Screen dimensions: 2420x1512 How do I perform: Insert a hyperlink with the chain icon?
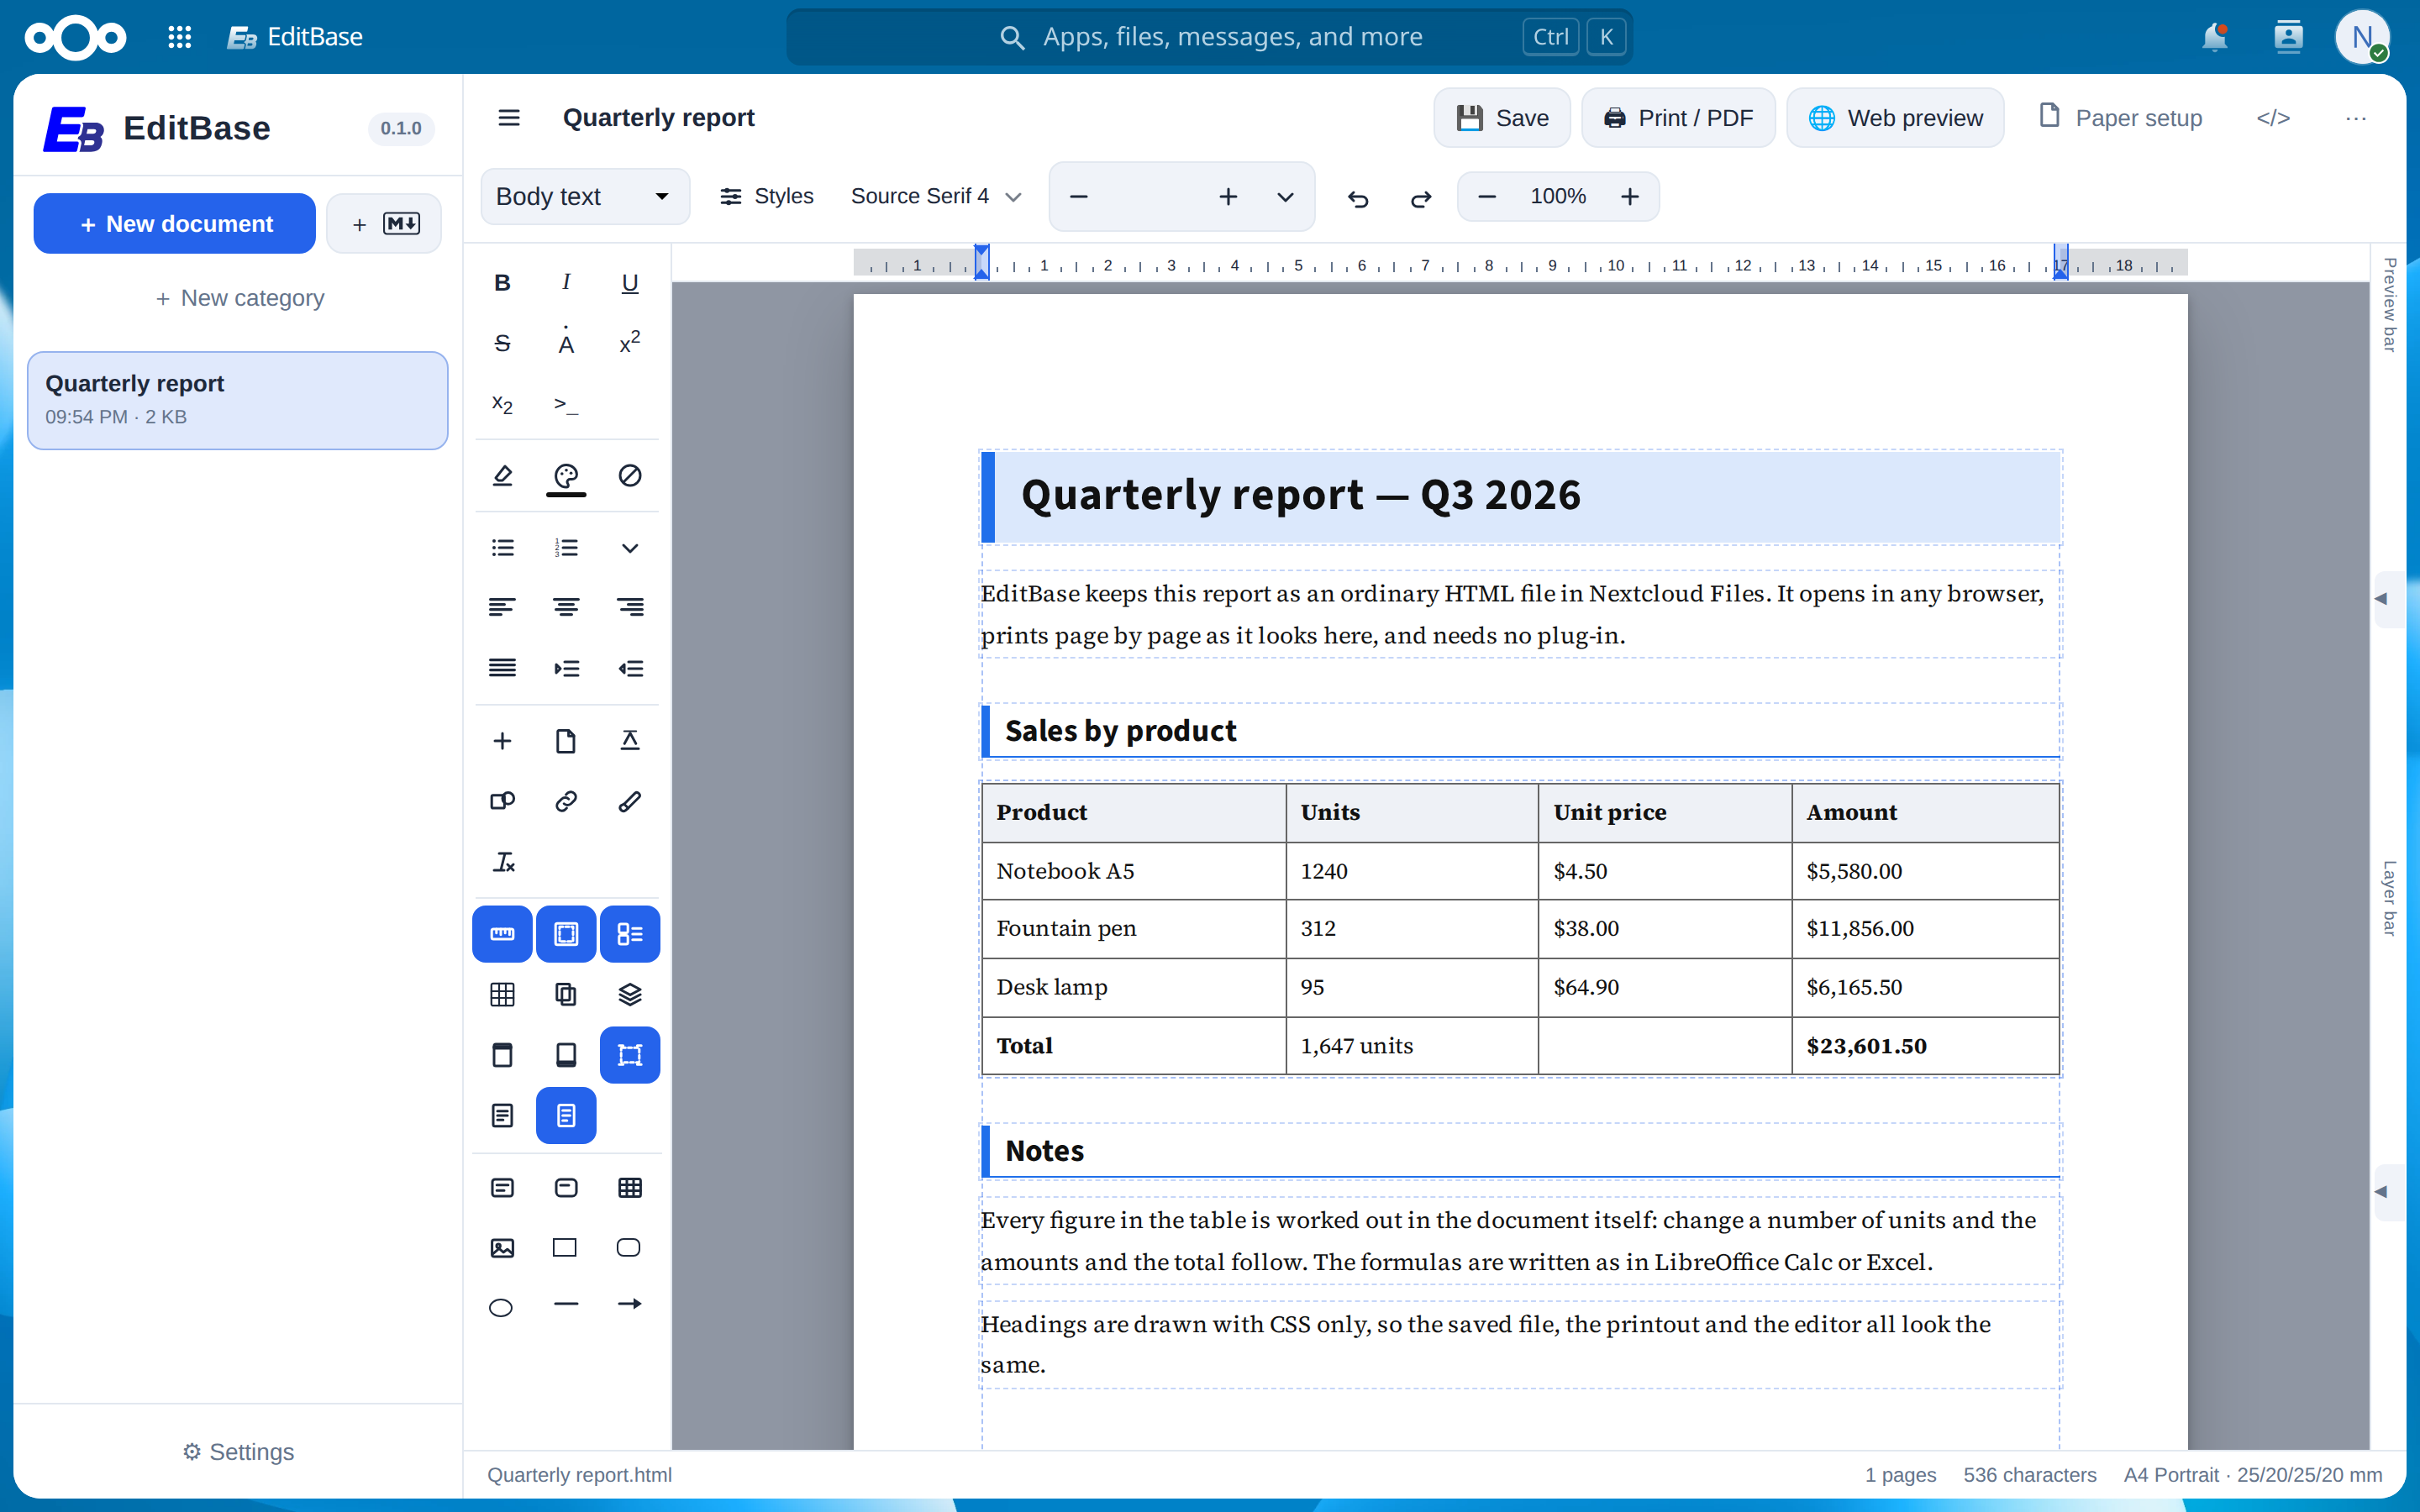tap(566, 801)
